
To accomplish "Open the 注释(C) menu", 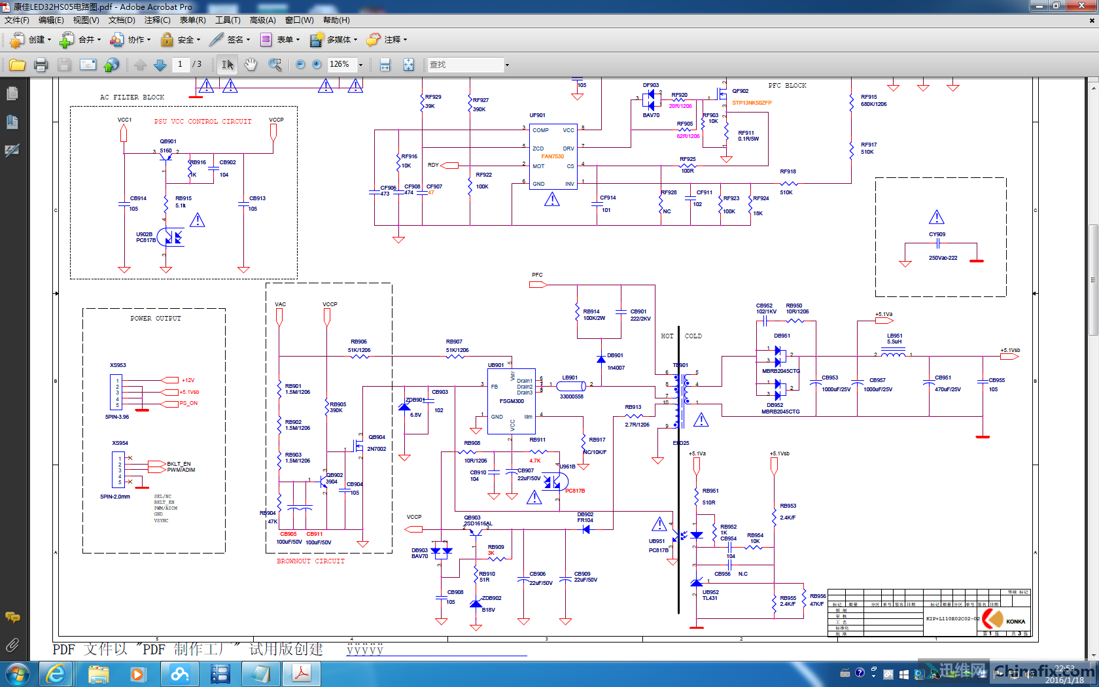I will point(157,20).
